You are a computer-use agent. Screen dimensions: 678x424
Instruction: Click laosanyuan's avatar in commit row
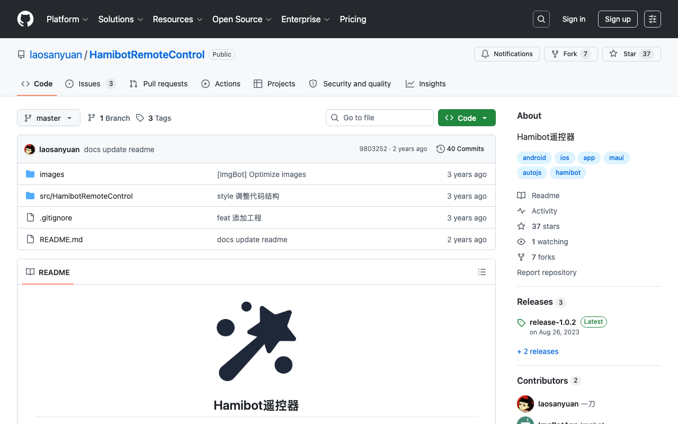click(x=30, y=149)
